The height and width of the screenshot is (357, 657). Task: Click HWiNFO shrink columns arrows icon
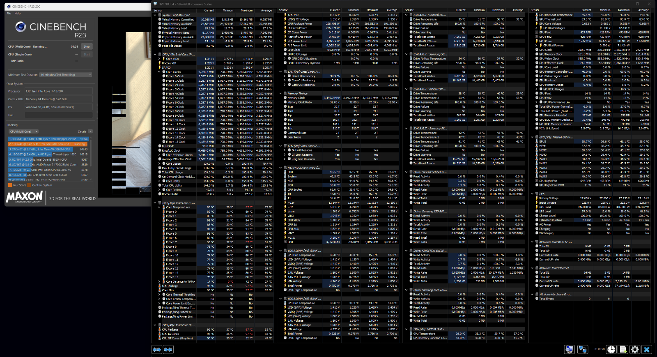pos(168,349)
